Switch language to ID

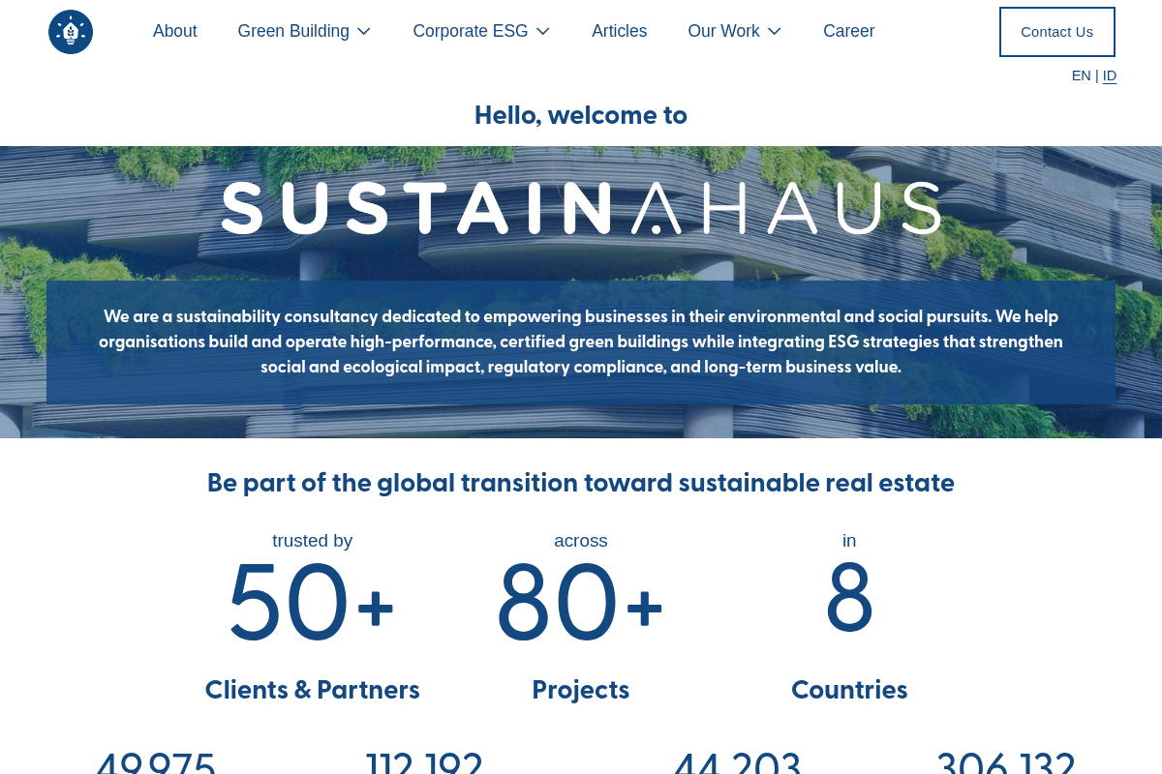pos(1110,75)
